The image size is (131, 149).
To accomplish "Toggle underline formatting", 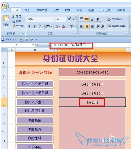I will pyautogui.click(x=40, y=27).
